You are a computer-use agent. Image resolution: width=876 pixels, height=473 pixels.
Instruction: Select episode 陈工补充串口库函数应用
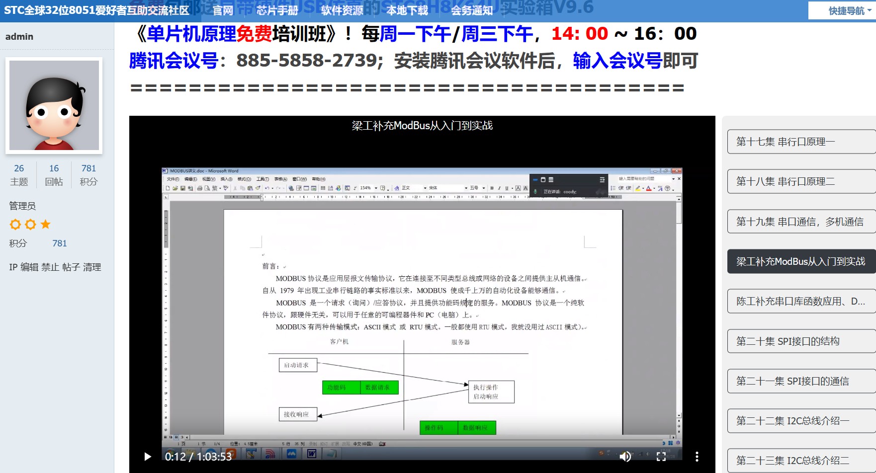801,301
